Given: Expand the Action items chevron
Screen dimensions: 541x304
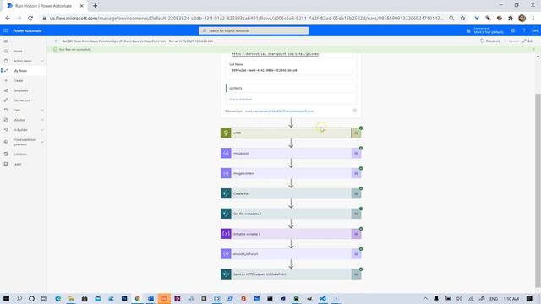Looking at the screenshot, I should tap(42, 61).
